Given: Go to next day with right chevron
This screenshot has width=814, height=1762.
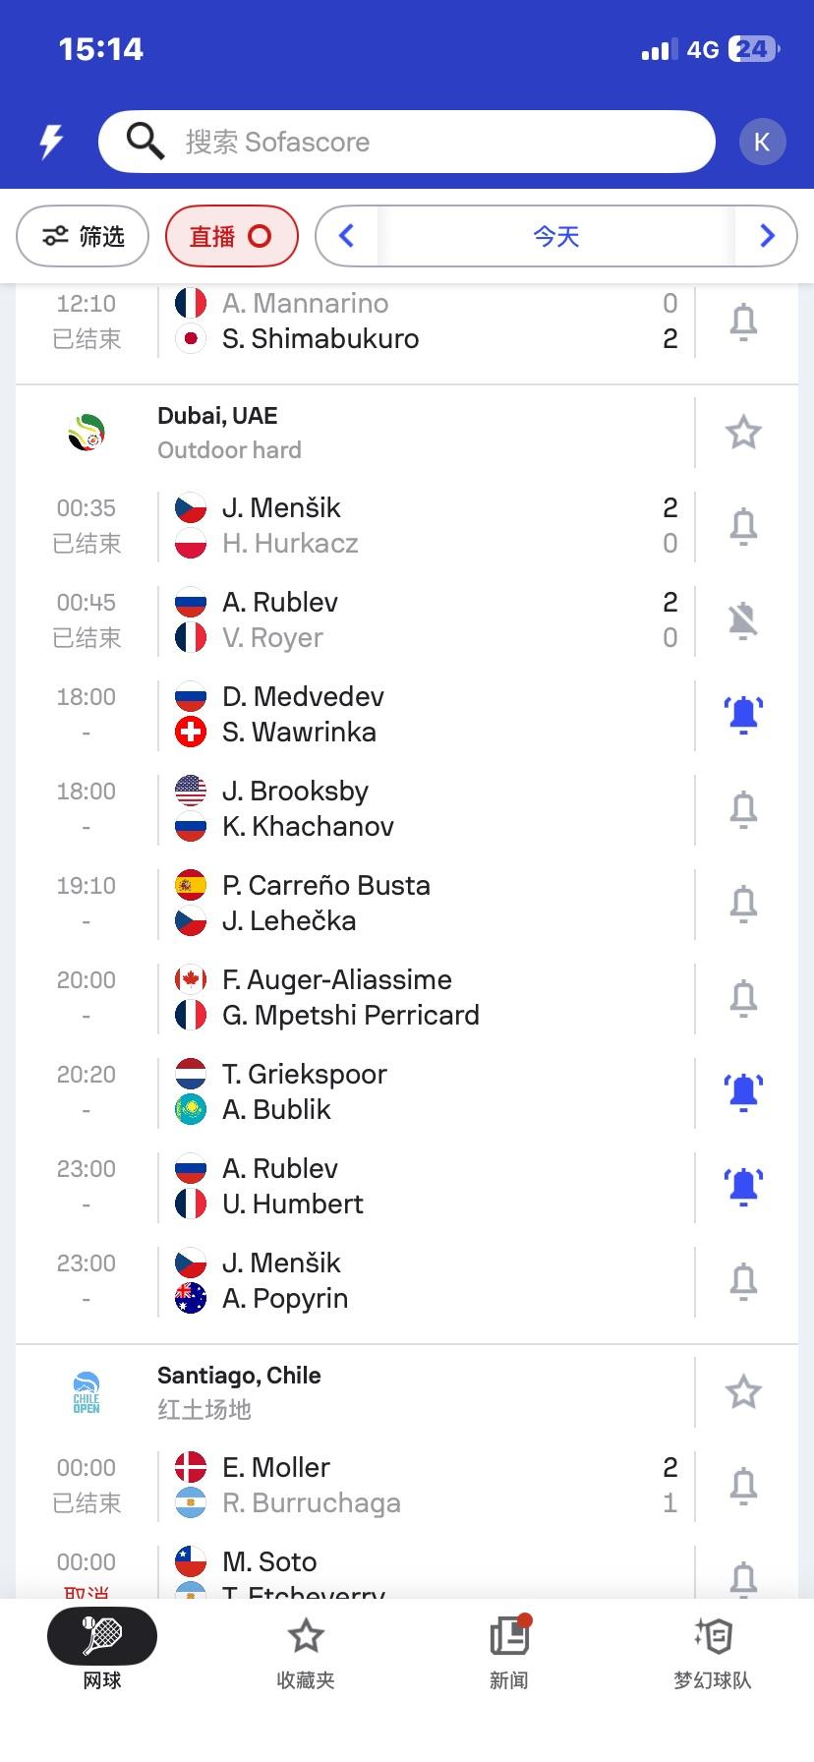Looking at the screenshot, I should pos(767,236).
